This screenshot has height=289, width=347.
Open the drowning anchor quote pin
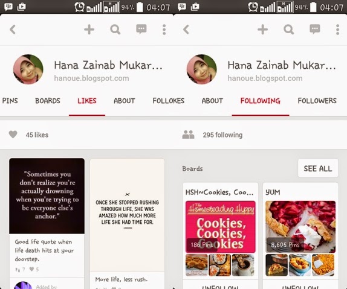(47, 196)
